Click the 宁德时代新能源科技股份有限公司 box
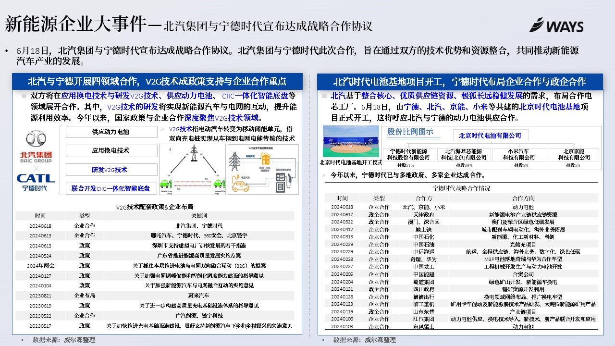 (x=409, y=154)
